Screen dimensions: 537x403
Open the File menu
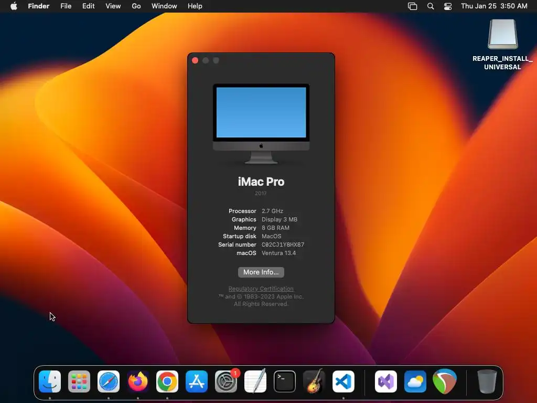point(66,6)
